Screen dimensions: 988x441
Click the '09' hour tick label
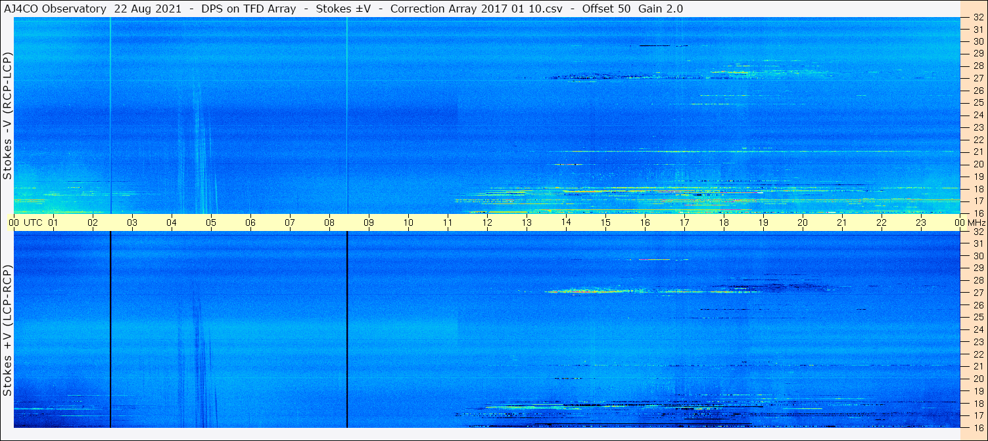click(x=369, y=222)
